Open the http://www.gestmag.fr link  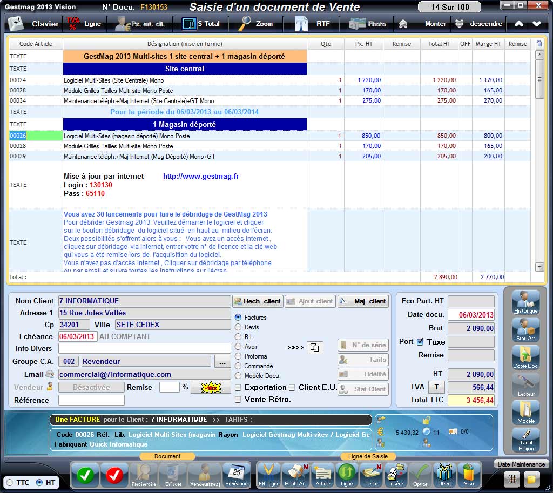[201, 177]
